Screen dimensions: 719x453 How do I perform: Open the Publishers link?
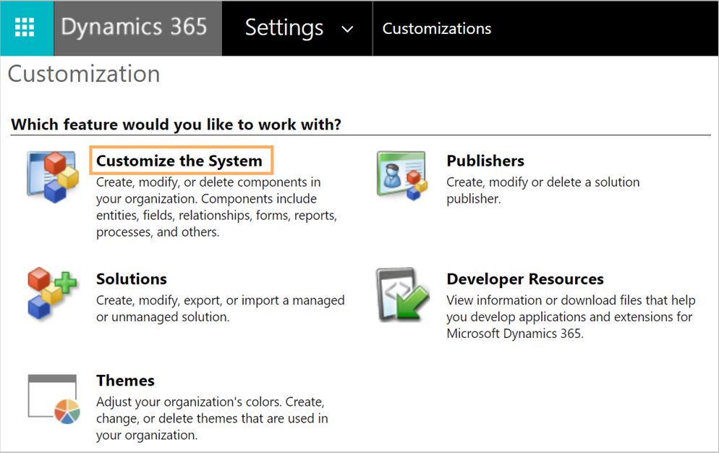(485, 161)
